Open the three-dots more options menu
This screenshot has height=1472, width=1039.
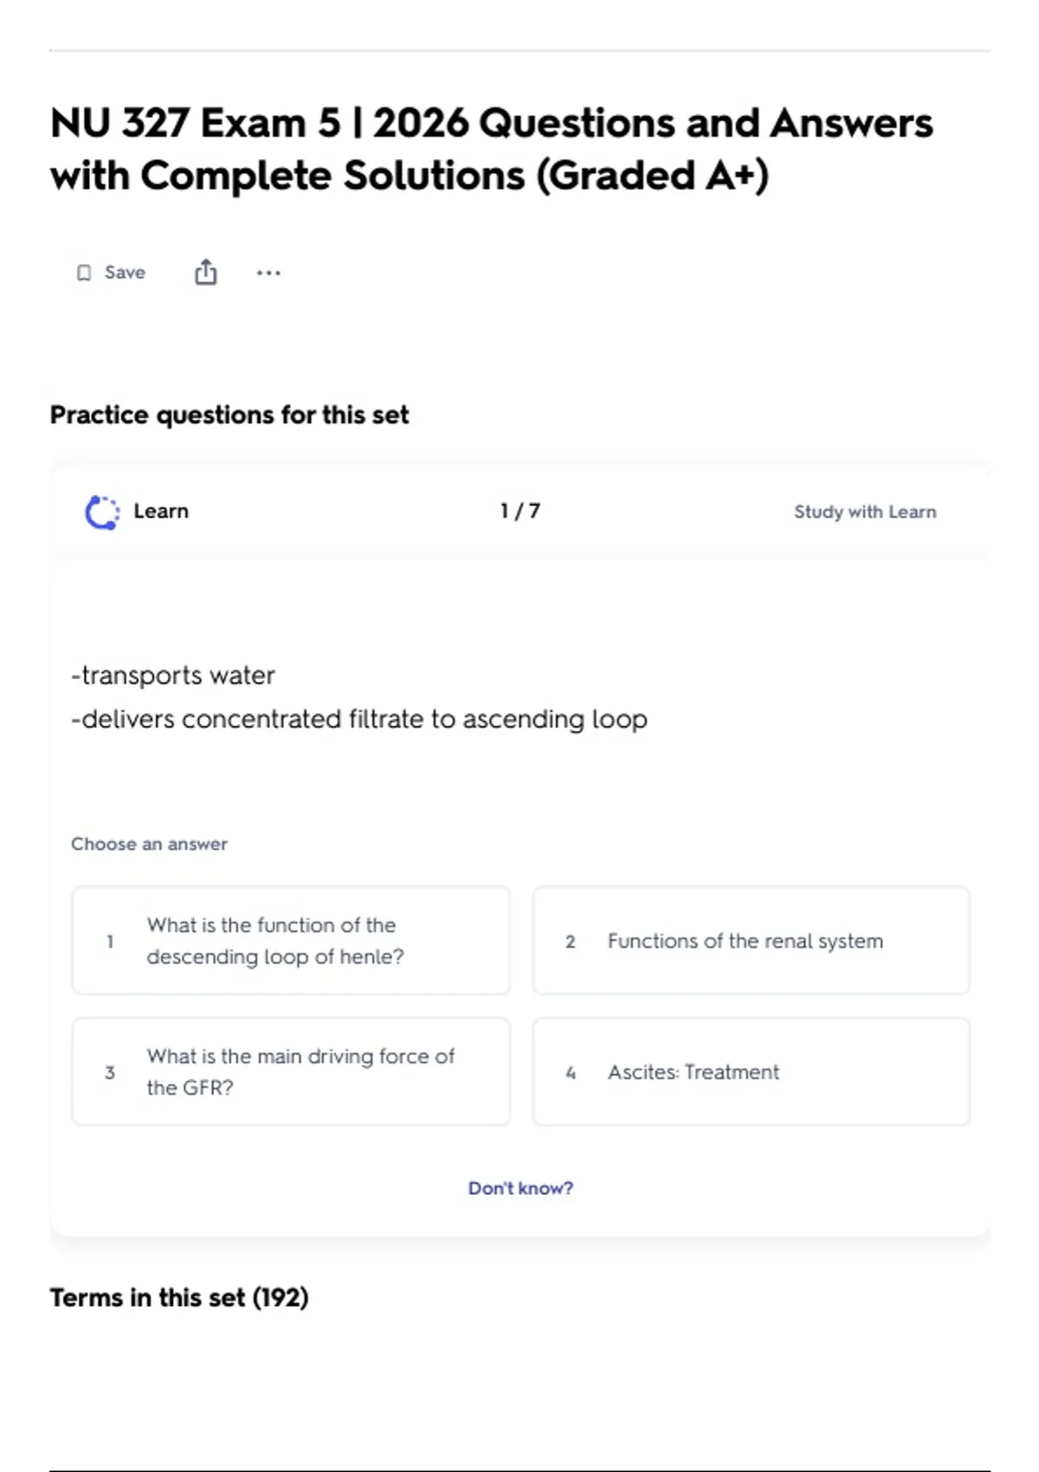(x=268, y=273)
